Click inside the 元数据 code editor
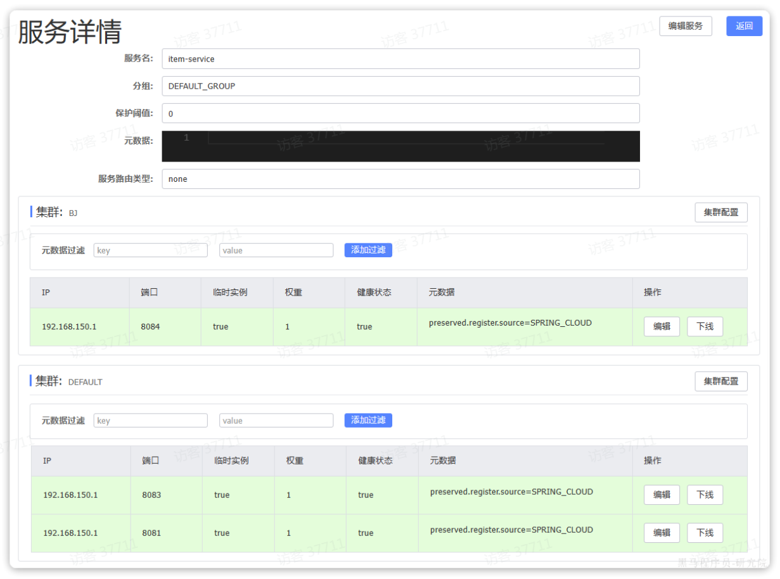Viewport: 780px width, 579px height. (x=400, y=146)
